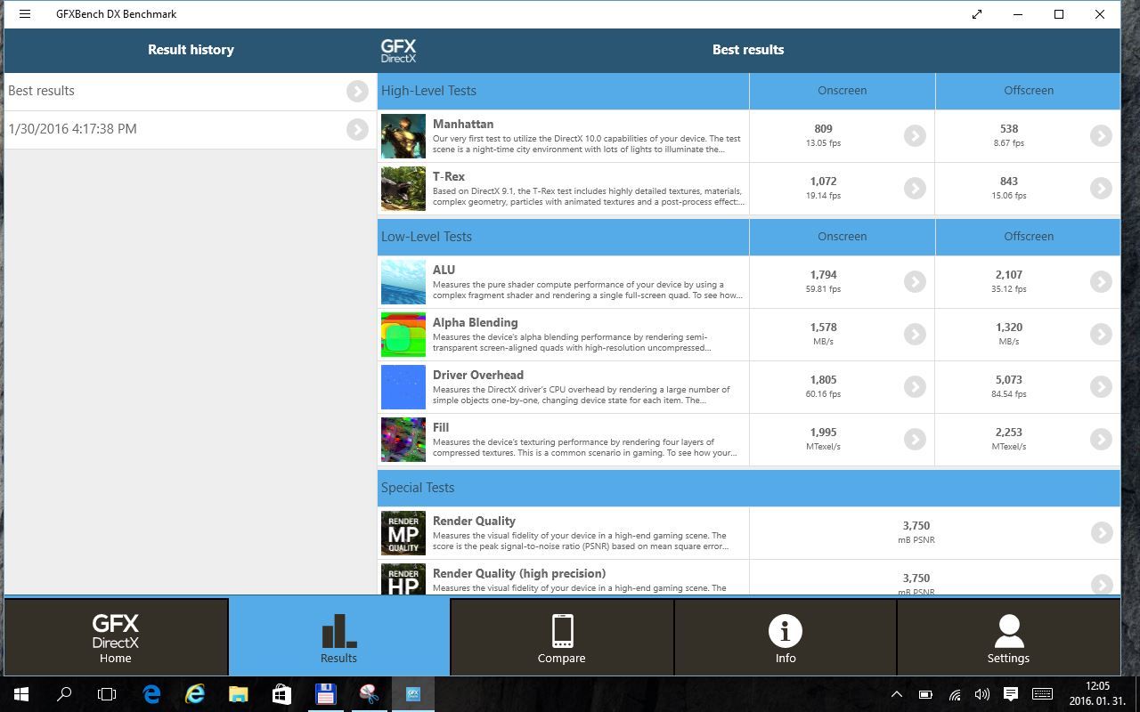This screenshot has height=712, width=1140.
Task: Click the Render Quality MP icon
Action: tap(403, 533)
